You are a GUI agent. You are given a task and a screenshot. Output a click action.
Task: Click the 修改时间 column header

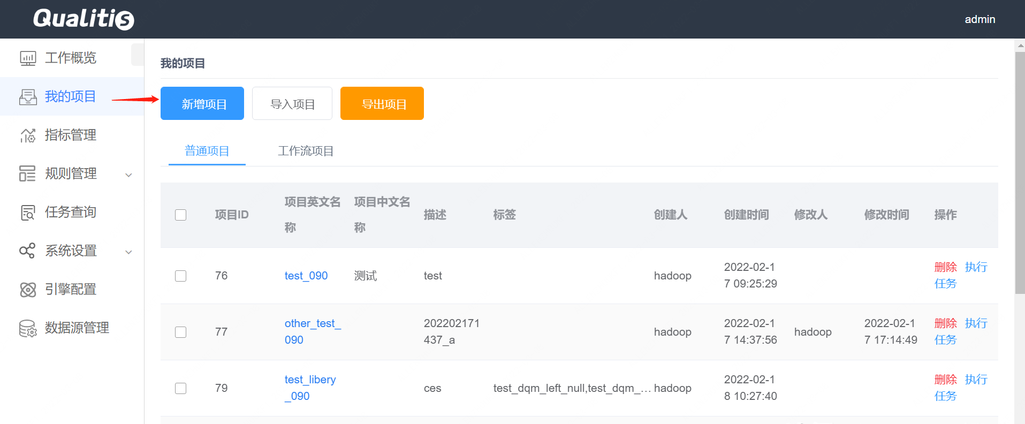pyautogui.click(x=887, y=215)
